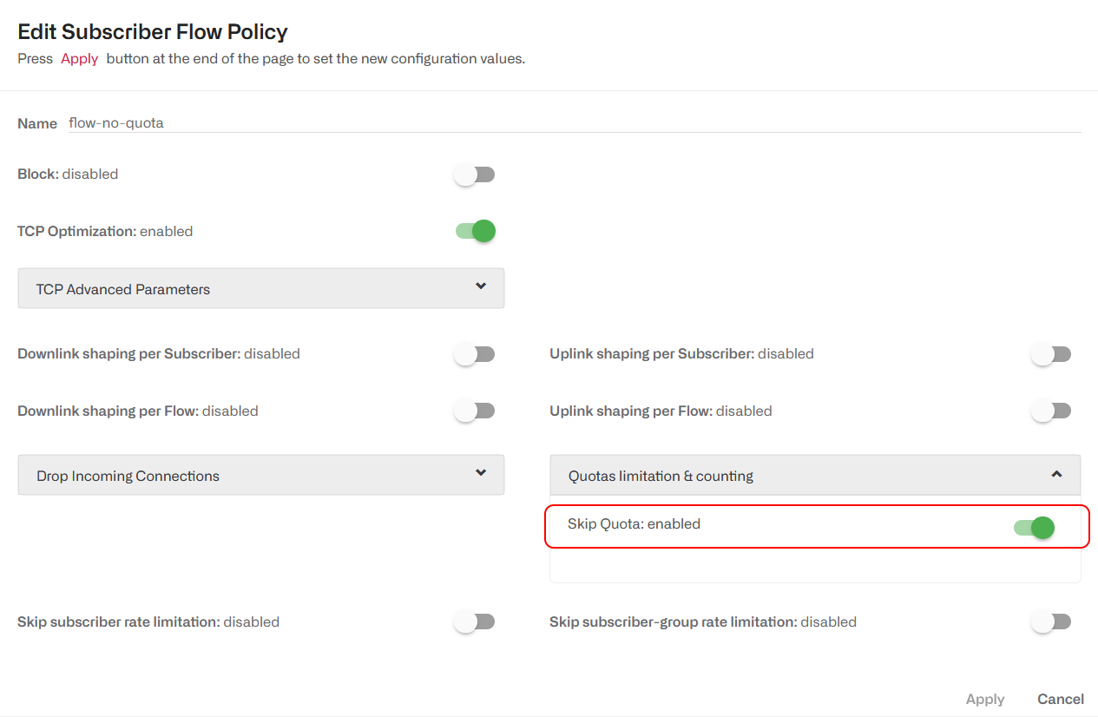Disable the Block toggle
Screen dimensions: 1098x717
coord(474,174)
